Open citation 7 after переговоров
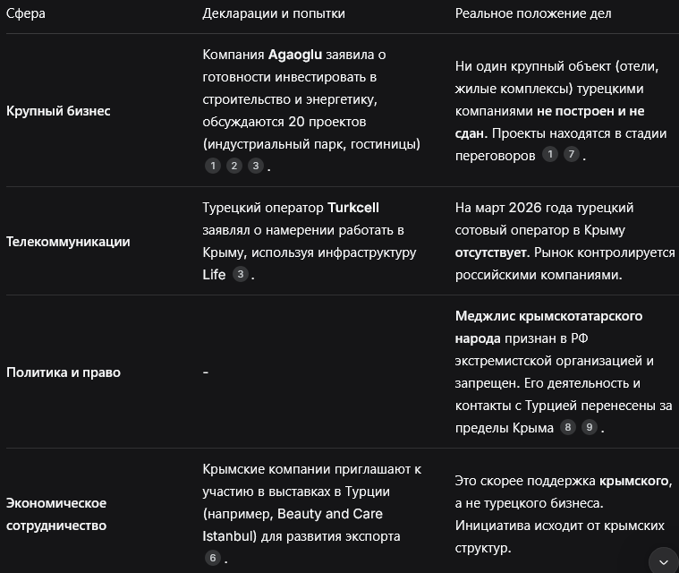679x573 pixels. point(572,154)
